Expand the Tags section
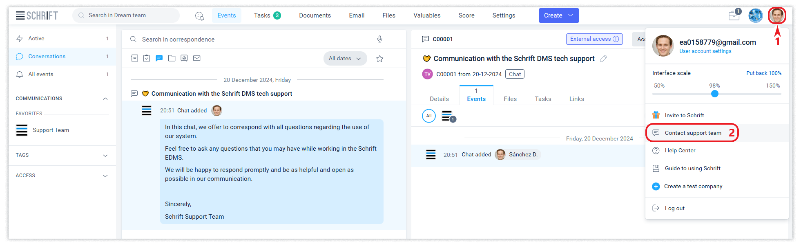801x246 pixels. point(105,156)
